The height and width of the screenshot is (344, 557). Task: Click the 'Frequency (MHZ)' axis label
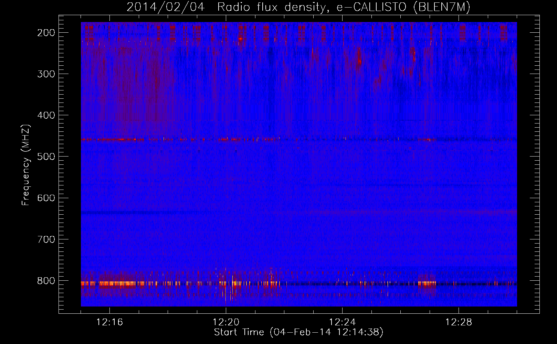click(x=26, y=165)
